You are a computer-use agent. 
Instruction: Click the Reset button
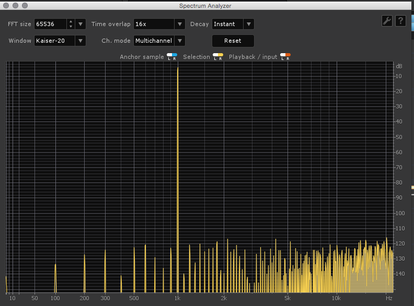tap(233, 41)
